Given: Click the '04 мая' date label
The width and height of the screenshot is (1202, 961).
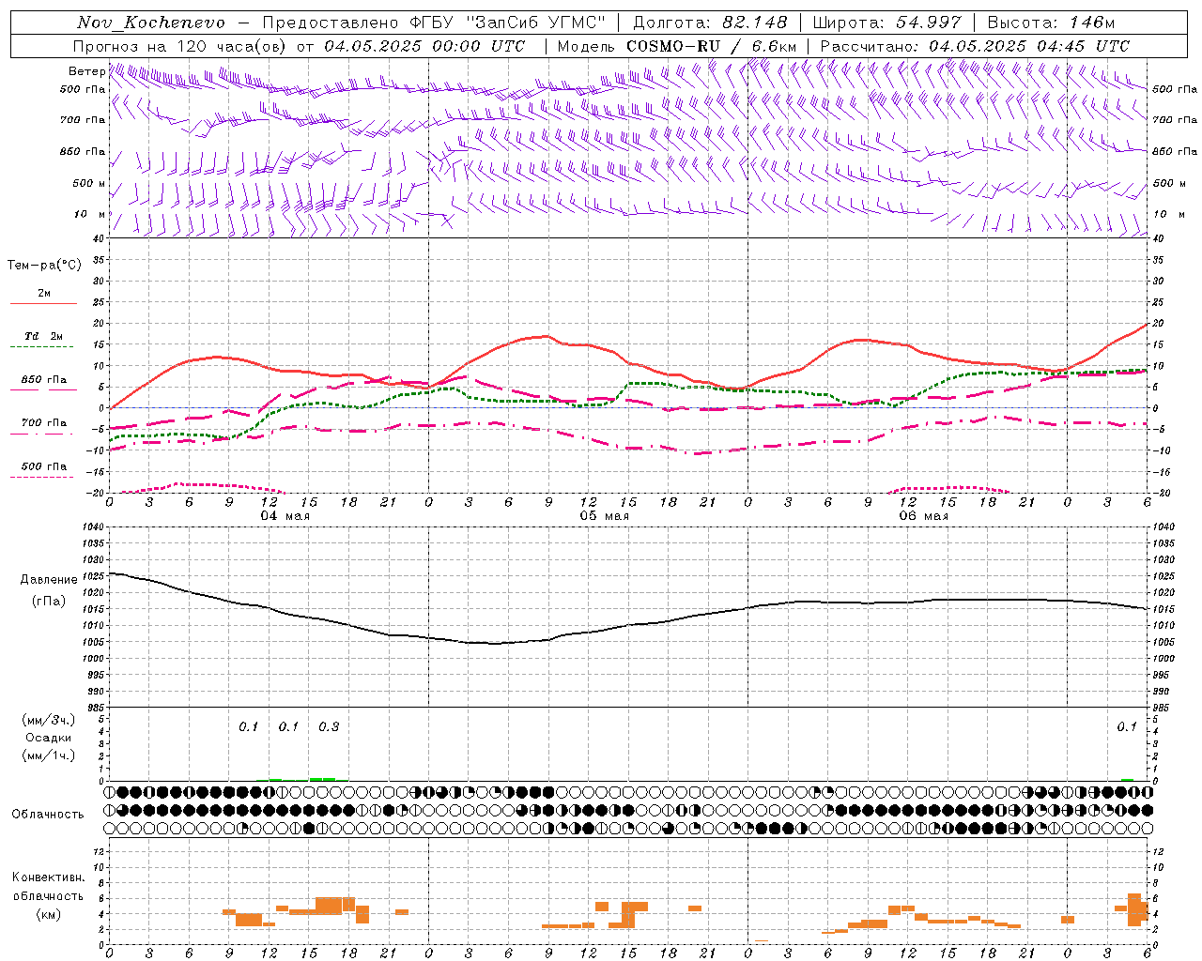Looking at the screenshot, I should coord(285,516).
